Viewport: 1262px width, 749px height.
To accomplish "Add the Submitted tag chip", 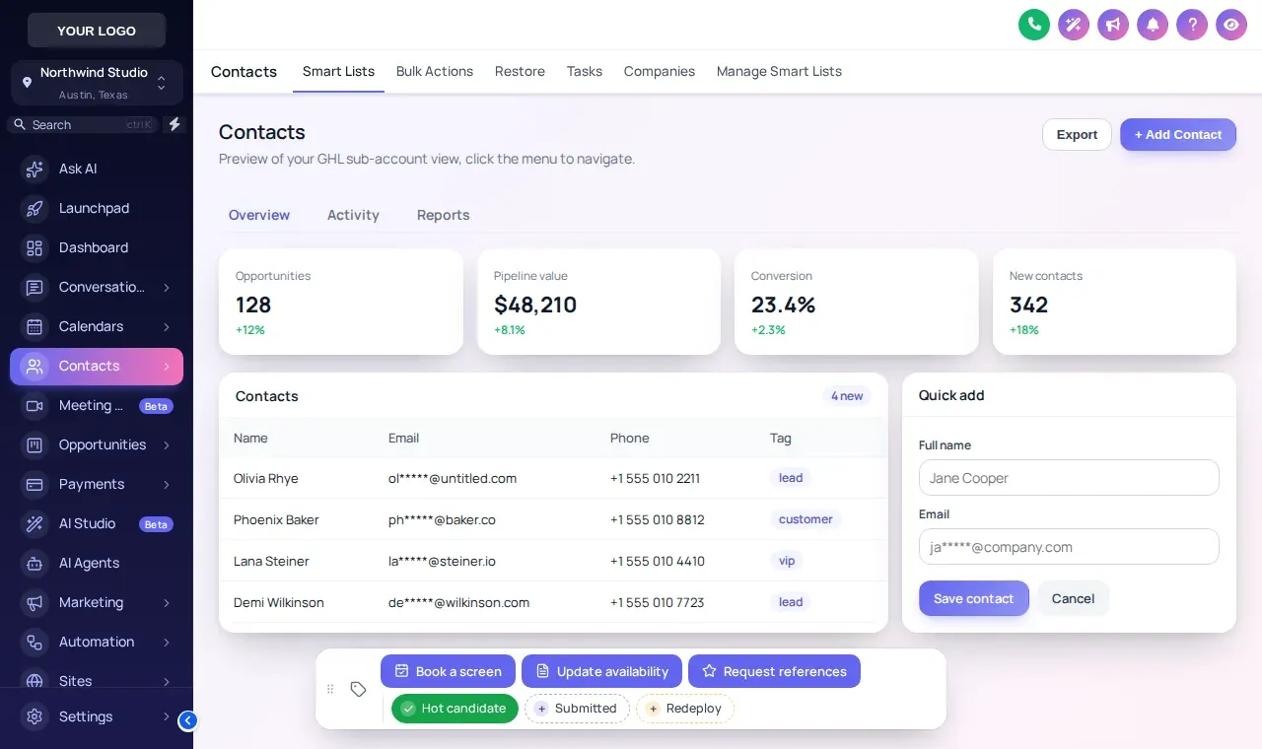I will (577, 709).
